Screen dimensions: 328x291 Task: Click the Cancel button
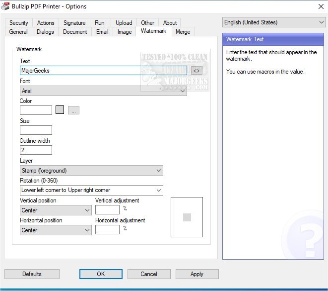click(149, 274)
